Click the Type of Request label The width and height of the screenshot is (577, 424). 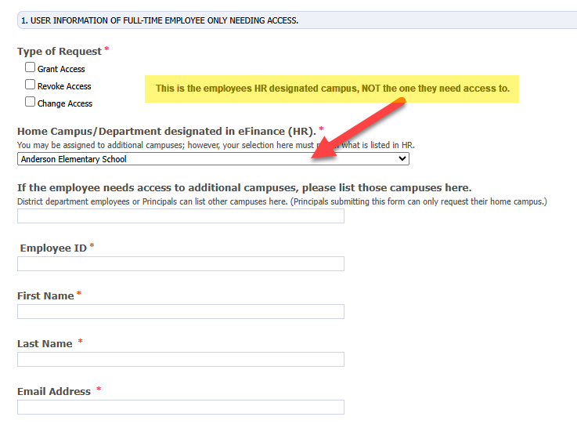(x=60, y=52)
